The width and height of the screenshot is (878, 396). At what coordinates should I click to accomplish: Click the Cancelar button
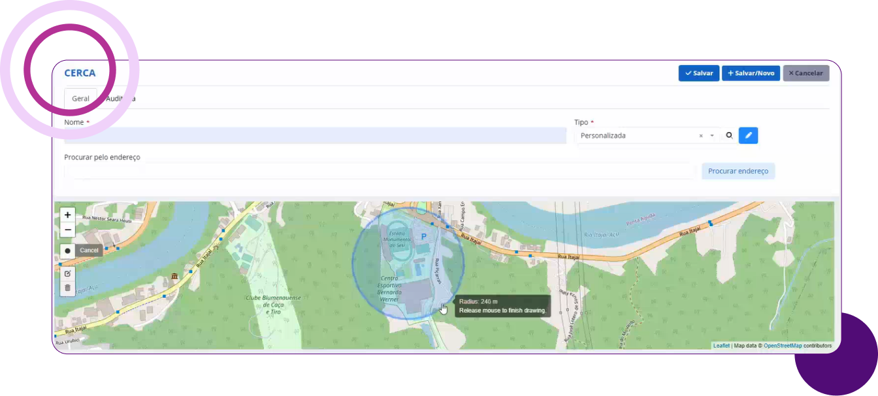point(806,73)
